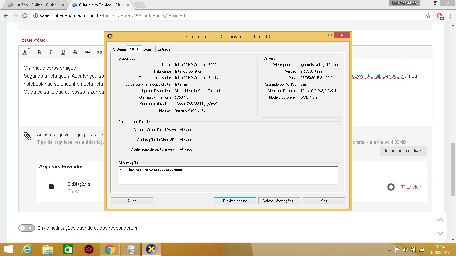Click browser forward arrow
Viewport: 456px width, 256px height.
[x=15, y=16]
